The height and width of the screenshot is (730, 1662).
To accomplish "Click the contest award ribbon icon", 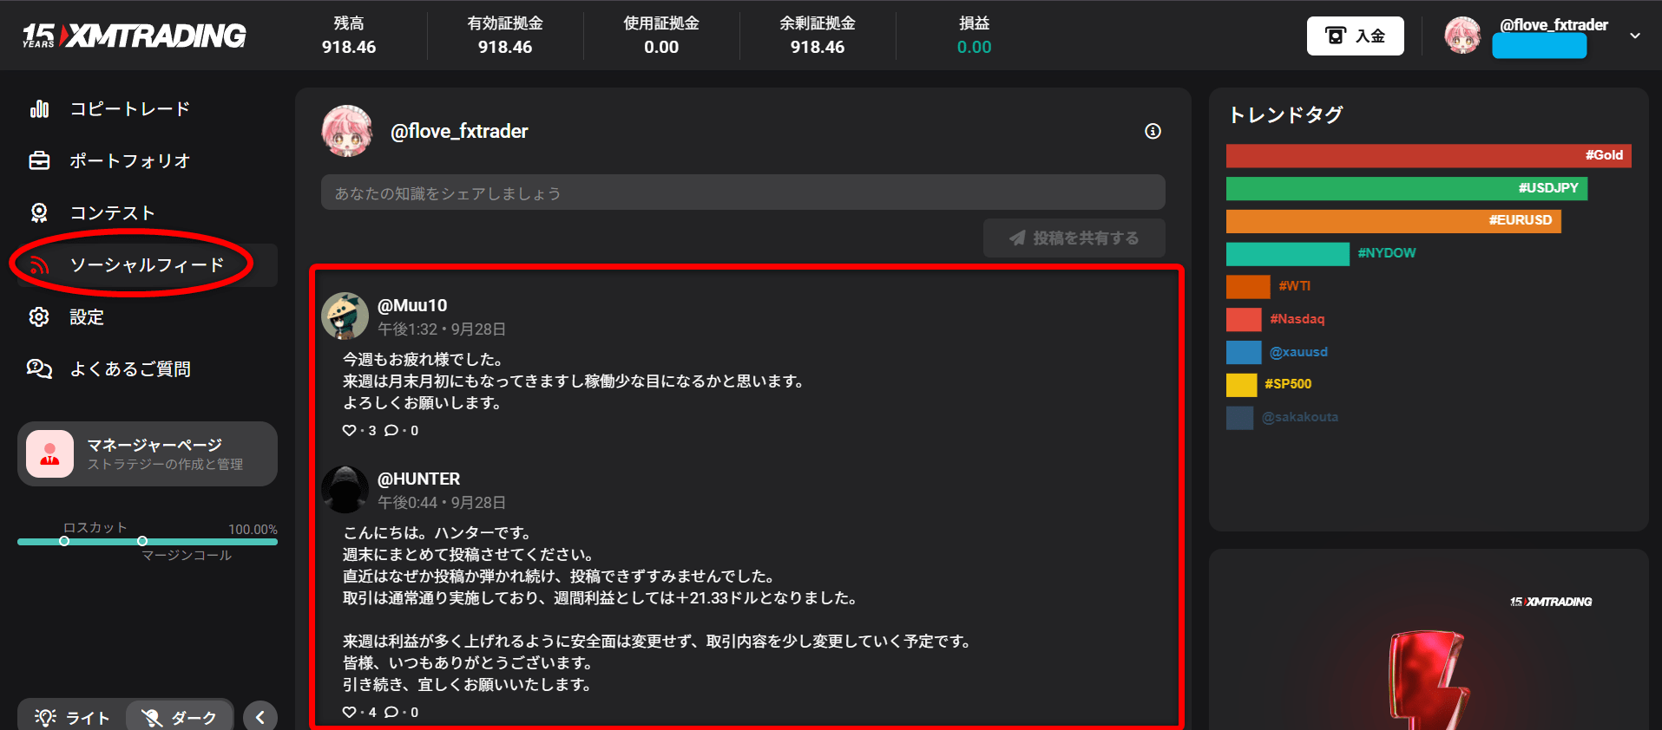I will click(39, 213).
